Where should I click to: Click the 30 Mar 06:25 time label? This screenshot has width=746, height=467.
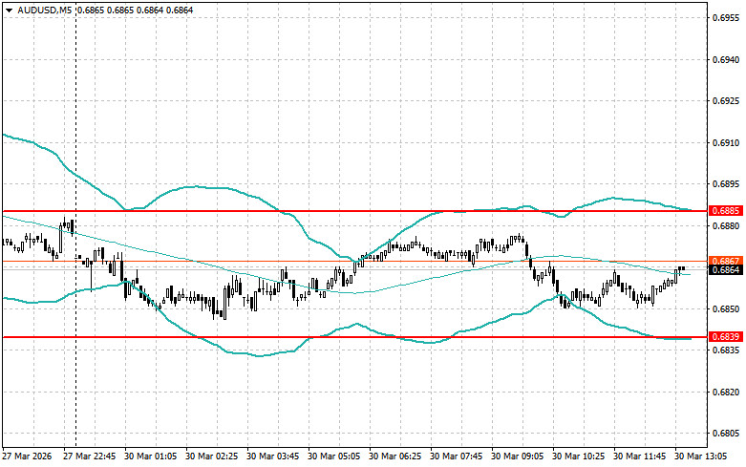[x=394, y=456]
